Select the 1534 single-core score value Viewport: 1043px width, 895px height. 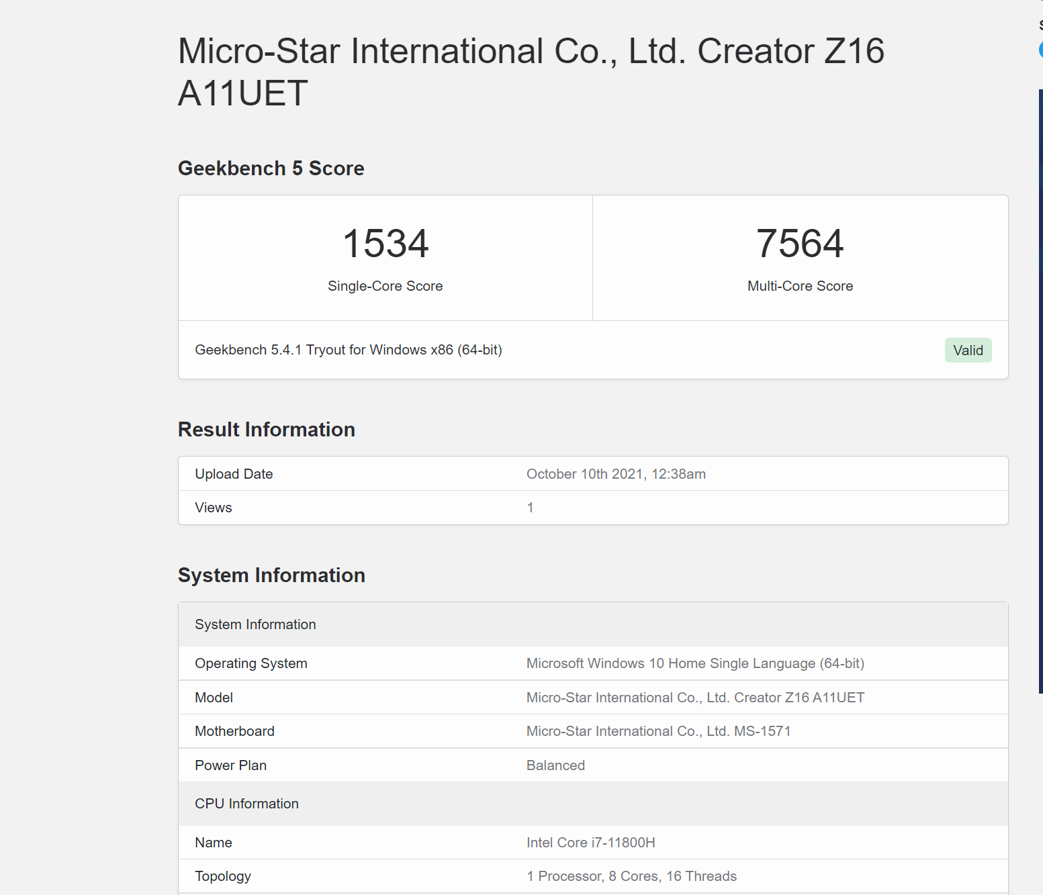tap(386, 243)
